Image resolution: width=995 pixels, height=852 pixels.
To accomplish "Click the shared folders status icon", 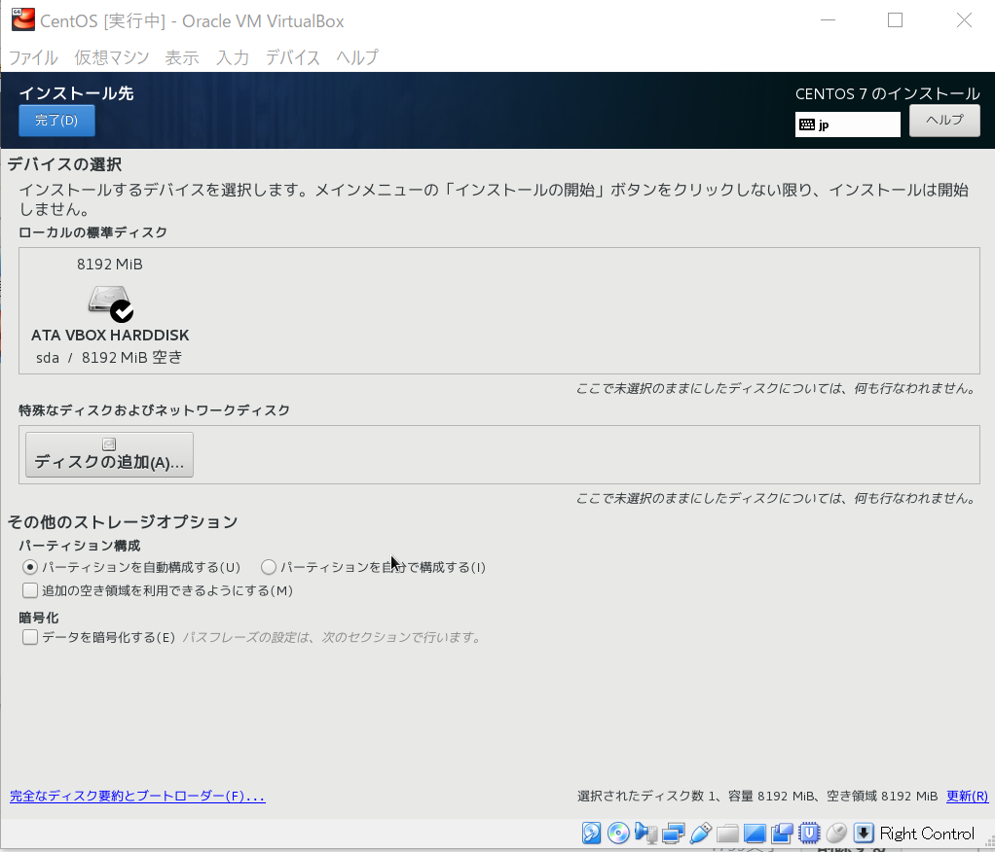I will click(x=728, y=833).
